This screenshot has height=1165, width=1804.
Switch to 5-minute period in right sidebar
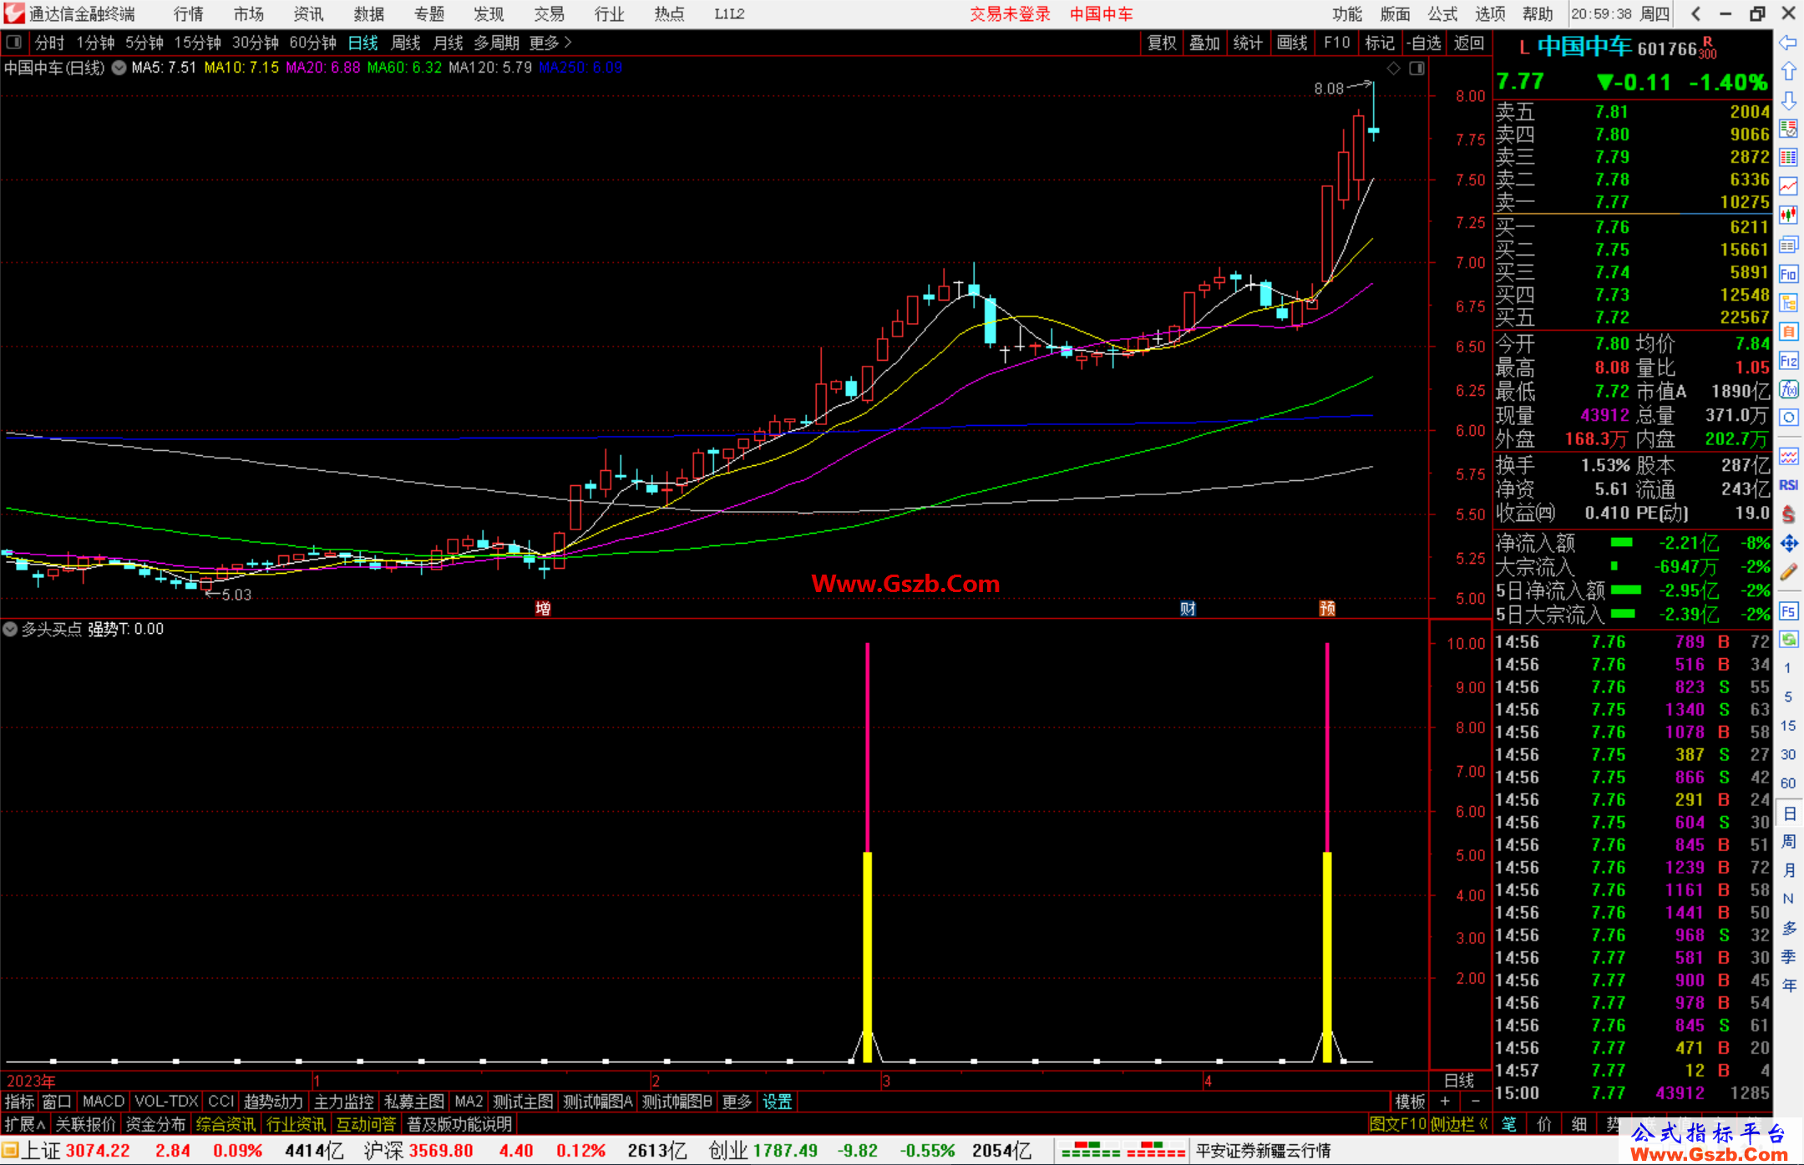click(x=1788, y=696)
